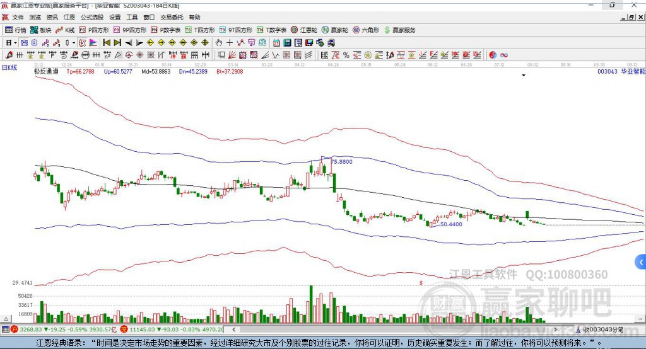Select the red pen drawing tool
646x349 pixels.
click(x=9, y=55)
